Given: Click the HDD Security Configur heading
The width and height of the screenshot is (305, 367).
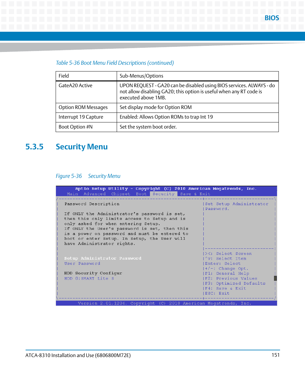Looking at the screenshot, I should click(x=93, y=273).
